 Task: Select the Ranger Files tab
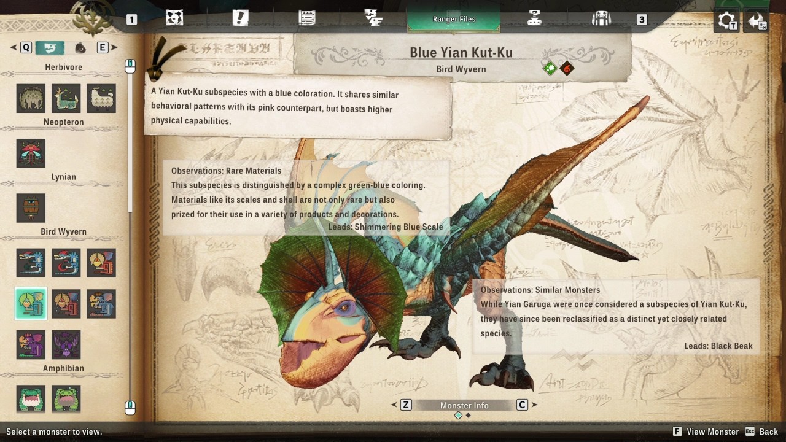tap(454, 19)
